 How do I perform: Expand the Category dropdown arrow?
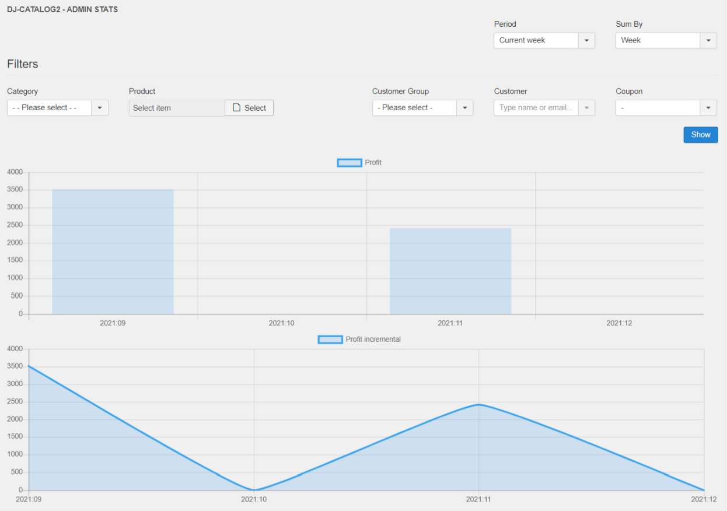(100, 108)
